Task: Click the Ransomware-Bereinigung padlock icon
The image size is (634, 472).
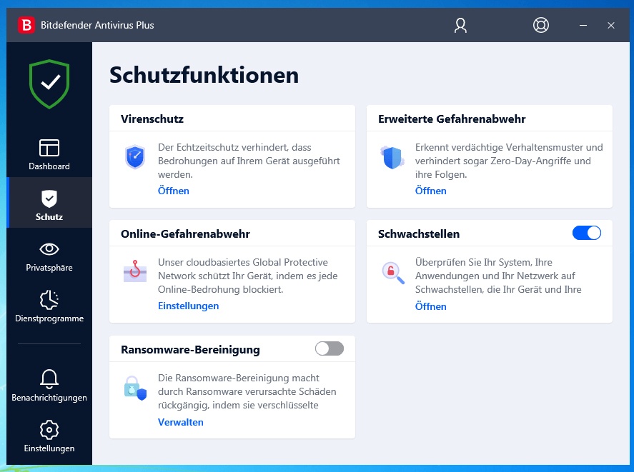Action: pyautogui.click(x=136, y=388)
